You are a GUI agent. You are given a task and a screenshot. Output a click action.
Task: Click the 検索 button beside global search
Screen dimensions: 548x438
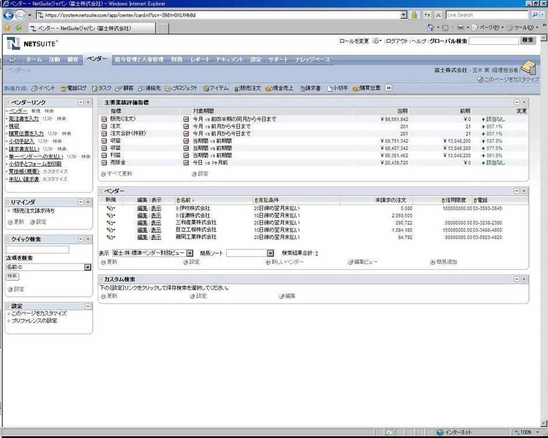[x=528, y=40]
